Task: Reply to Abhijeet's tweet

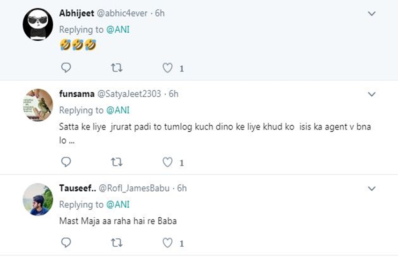Action: tap(66, 68)
